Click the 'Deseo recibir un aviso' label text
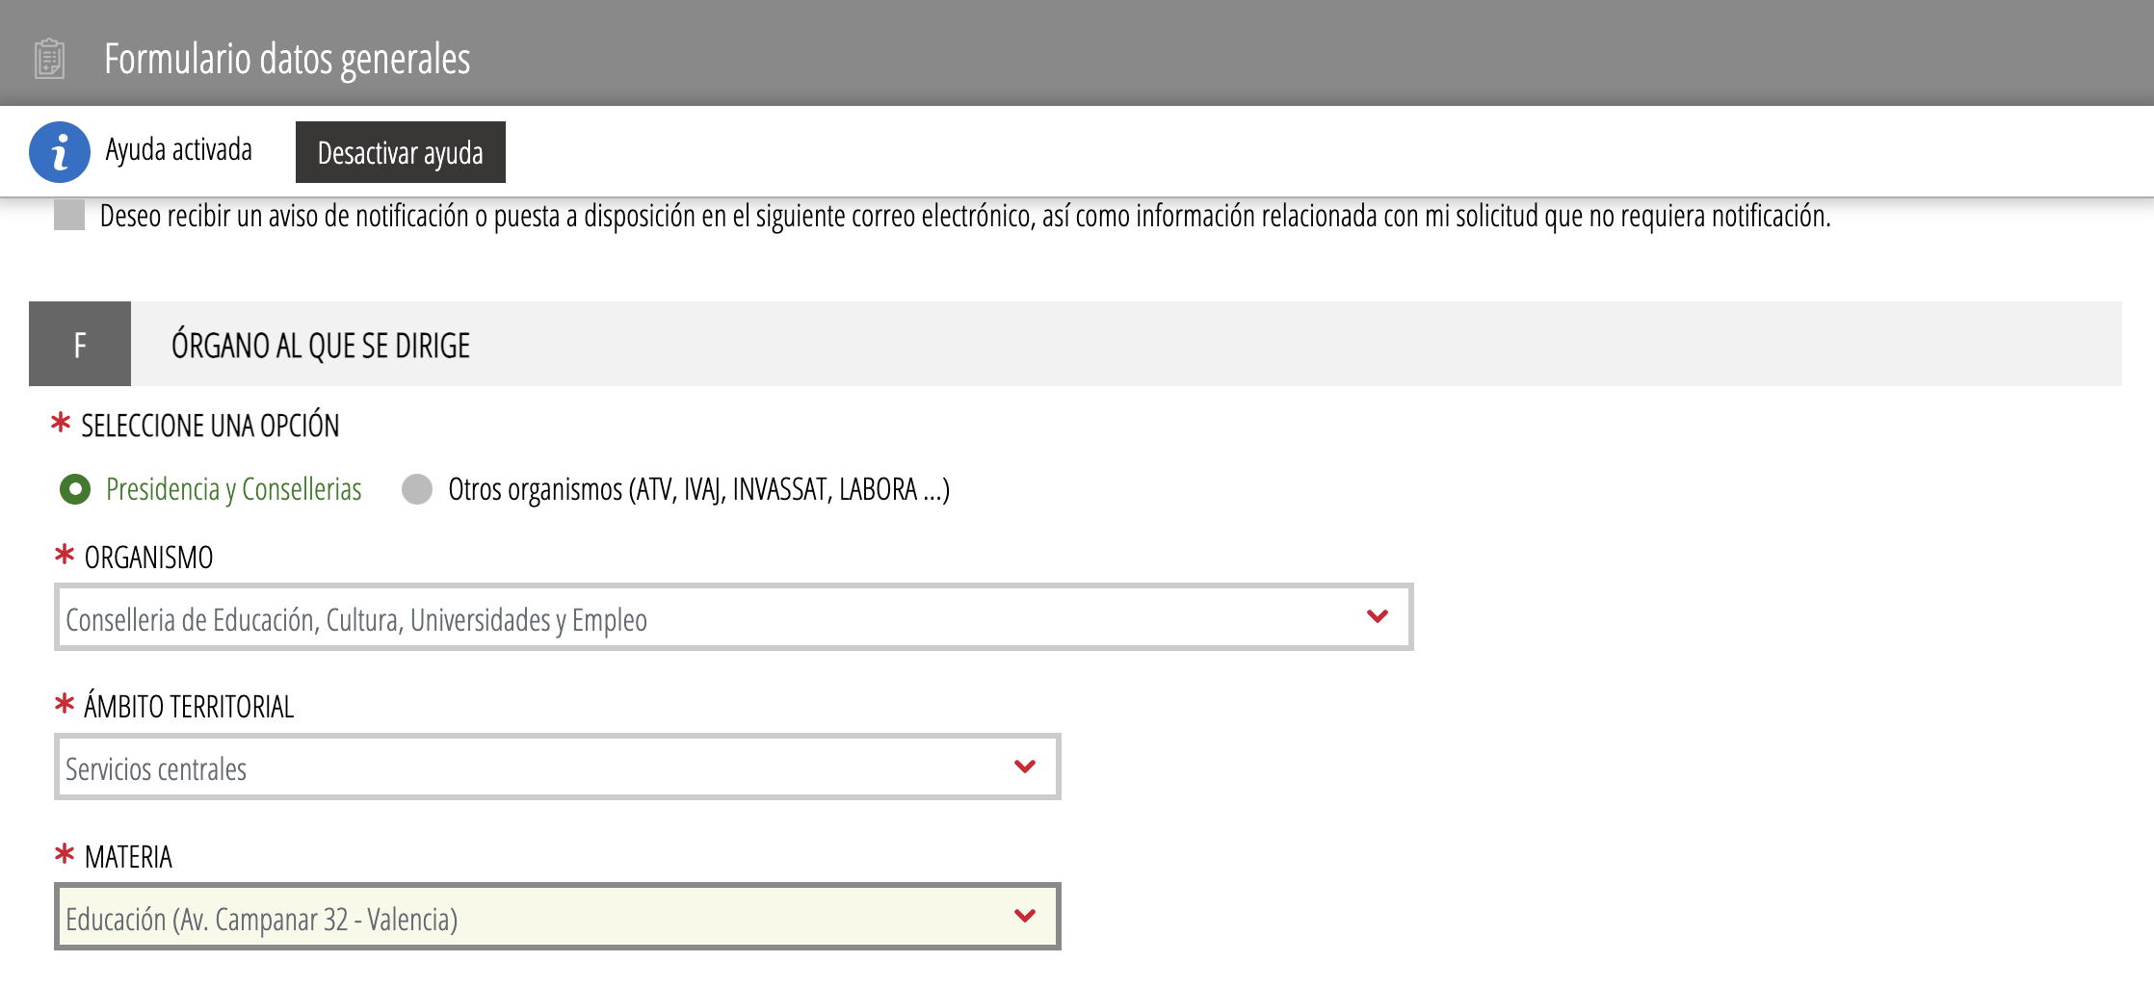This screenshot has width=2154, height=988. (x=964, y=217)
